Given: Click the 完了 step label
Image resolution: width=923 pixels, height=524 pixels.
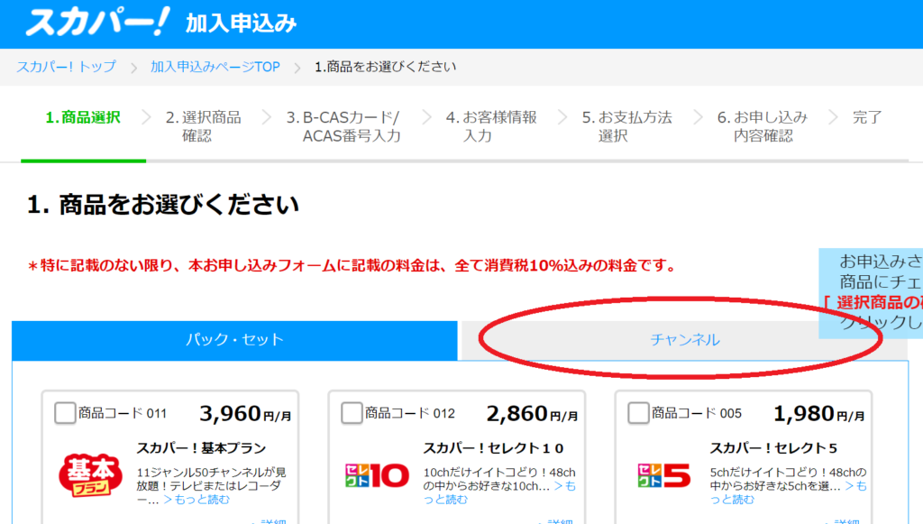Looking at the screenshot, I should tap(867, 117).
